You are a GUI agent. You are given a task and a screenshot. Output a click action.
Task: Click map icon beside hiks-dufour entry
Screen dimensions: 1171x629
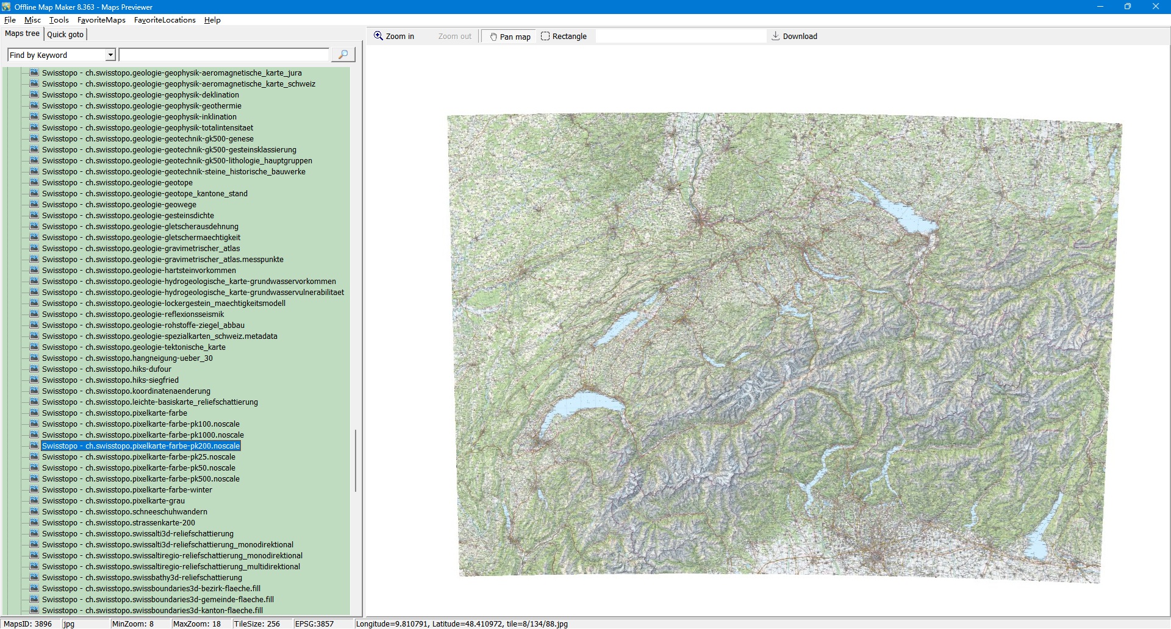coord(34,369)
